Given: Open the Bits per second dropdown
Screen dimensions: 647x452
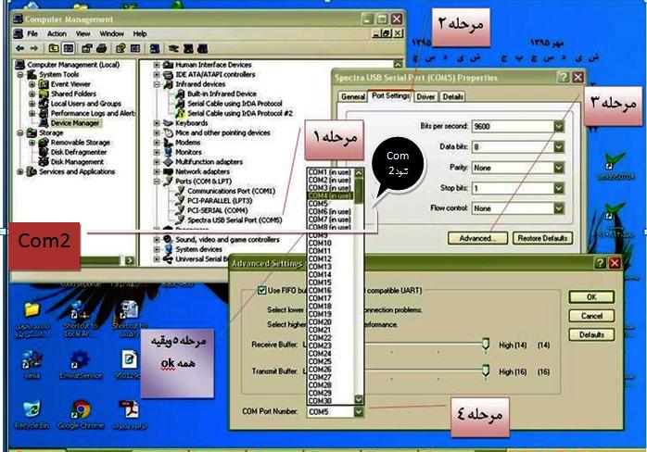Looking at the screenshot, I should [x=559, y=126].
